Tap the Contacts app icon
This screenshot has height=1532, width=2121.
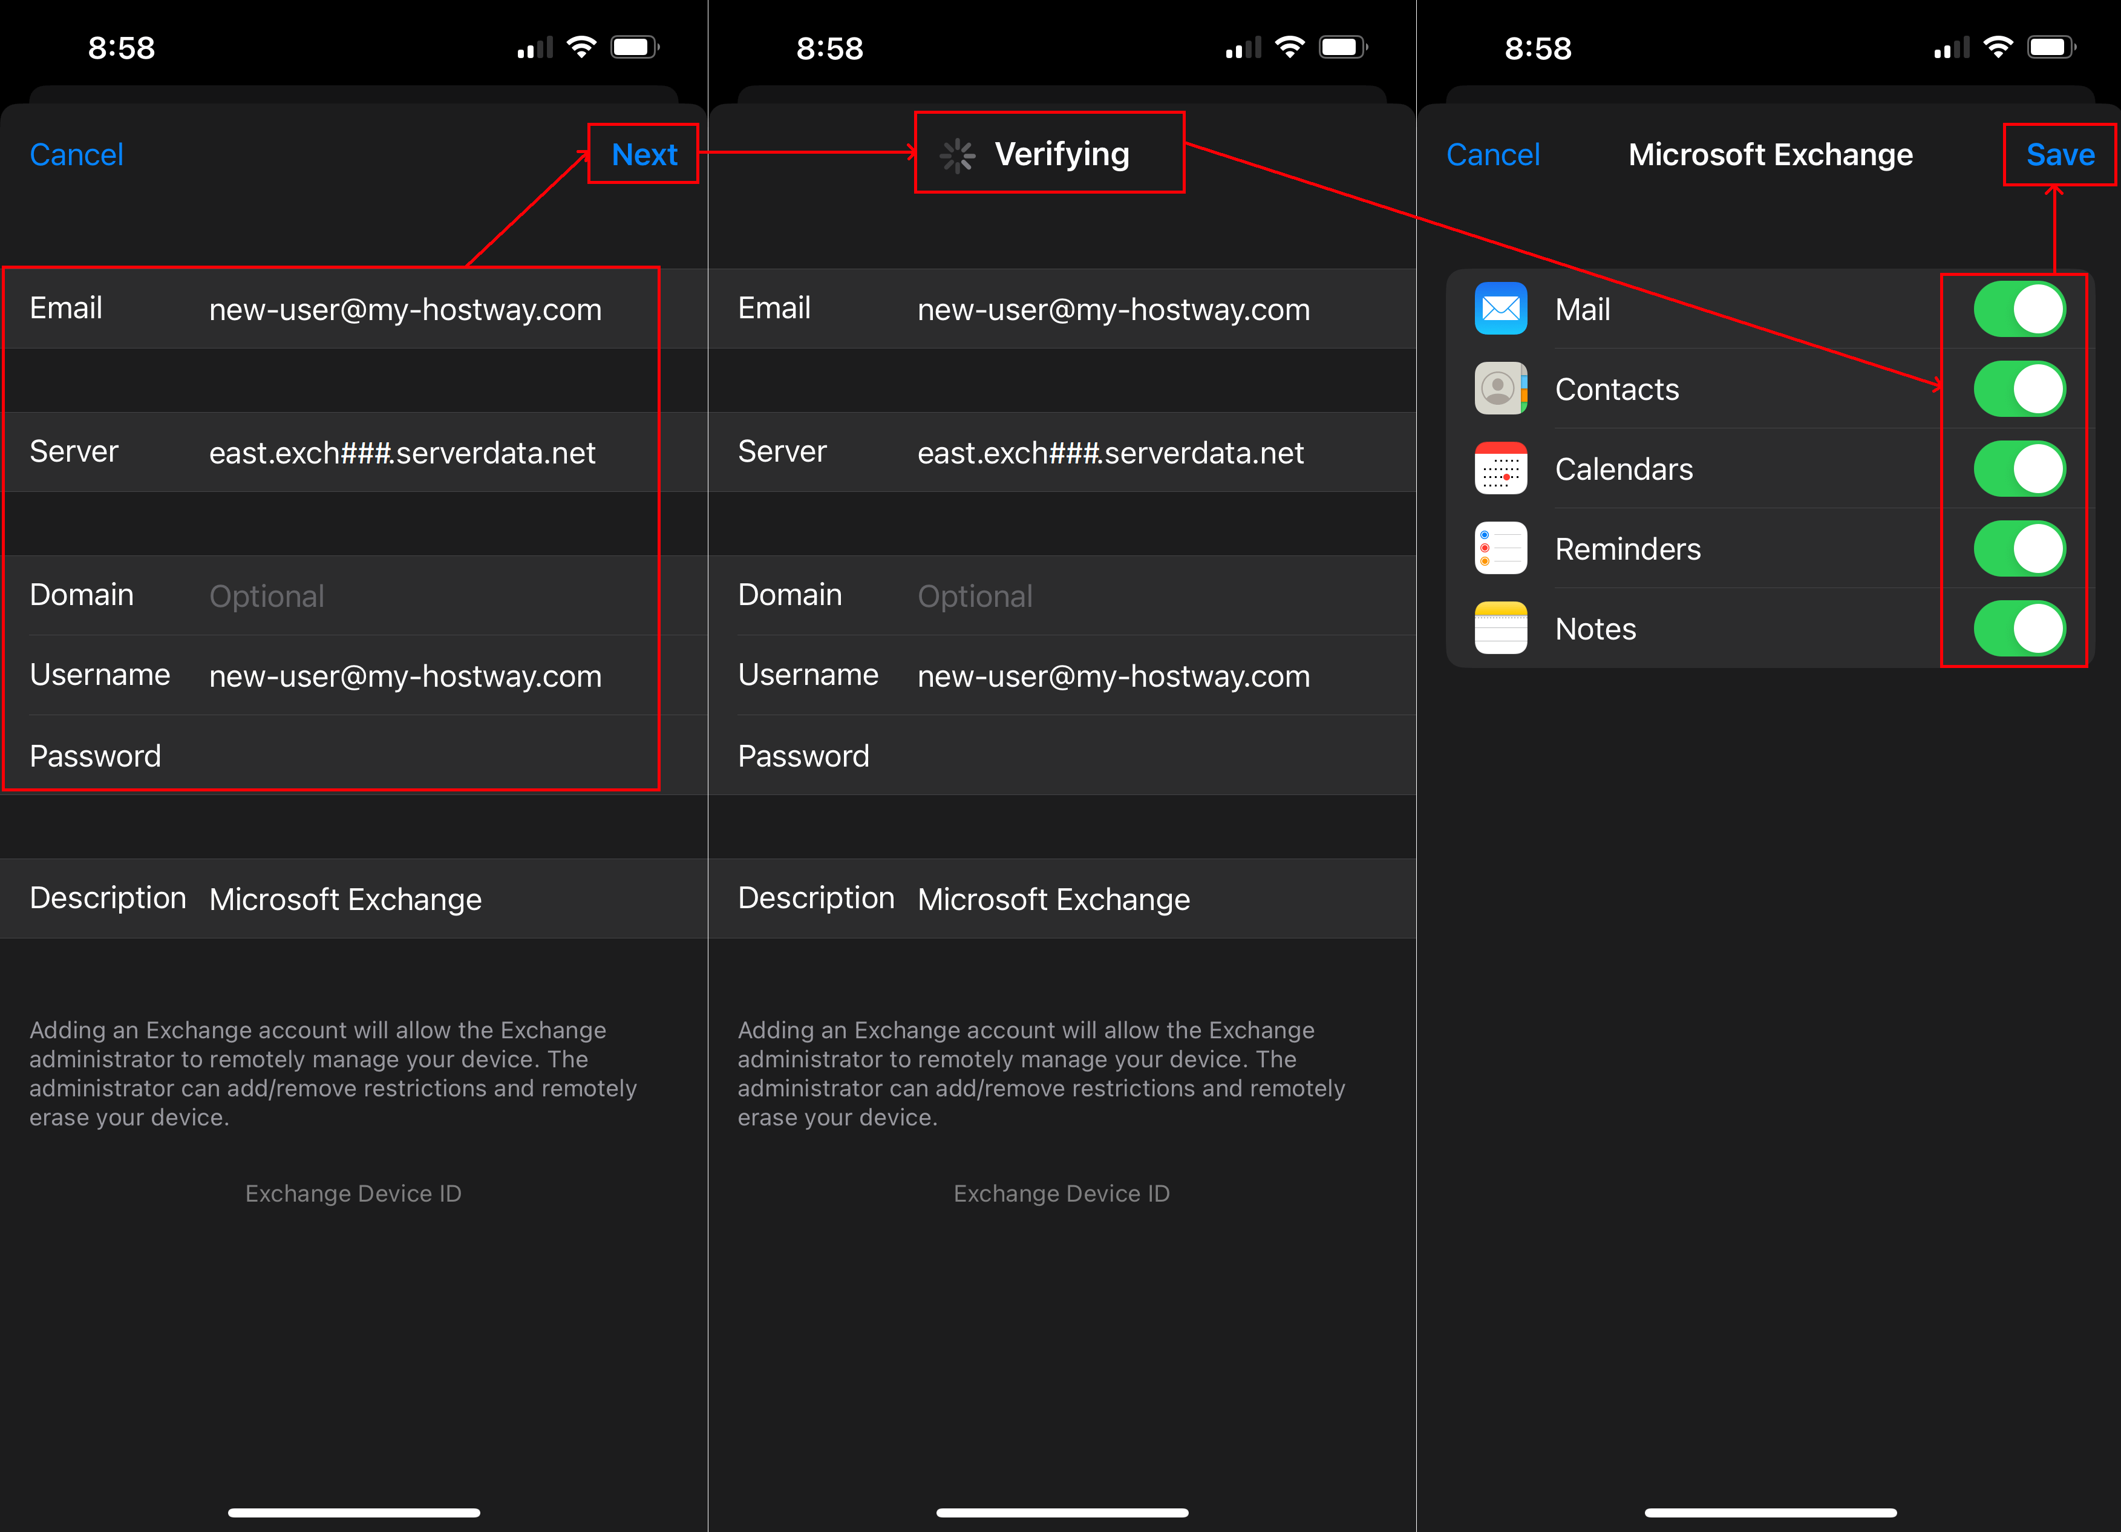pyautogui.click(x=1500, y=389)
